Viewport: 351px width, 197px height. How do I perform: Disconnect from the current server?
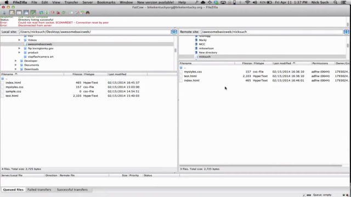[x=58, y=13]
